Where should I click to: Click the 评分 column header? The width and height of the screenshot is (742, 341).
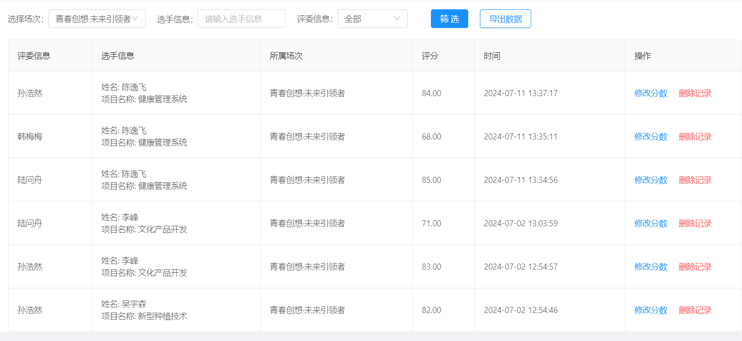[444, 56]
